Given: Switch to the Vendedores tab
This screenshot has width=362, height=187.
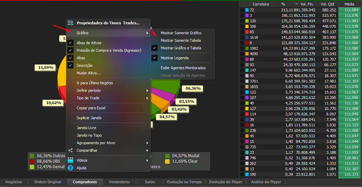Looking at the screenshot, I should click(x=119, y=182).
